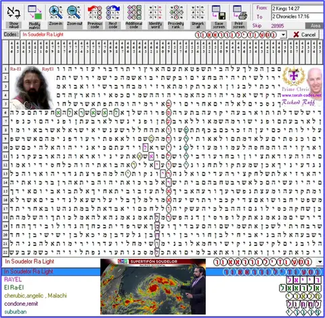Click the Skip value 28985
This screenshot has height=318, width=325.
click(x=278, y=26)
